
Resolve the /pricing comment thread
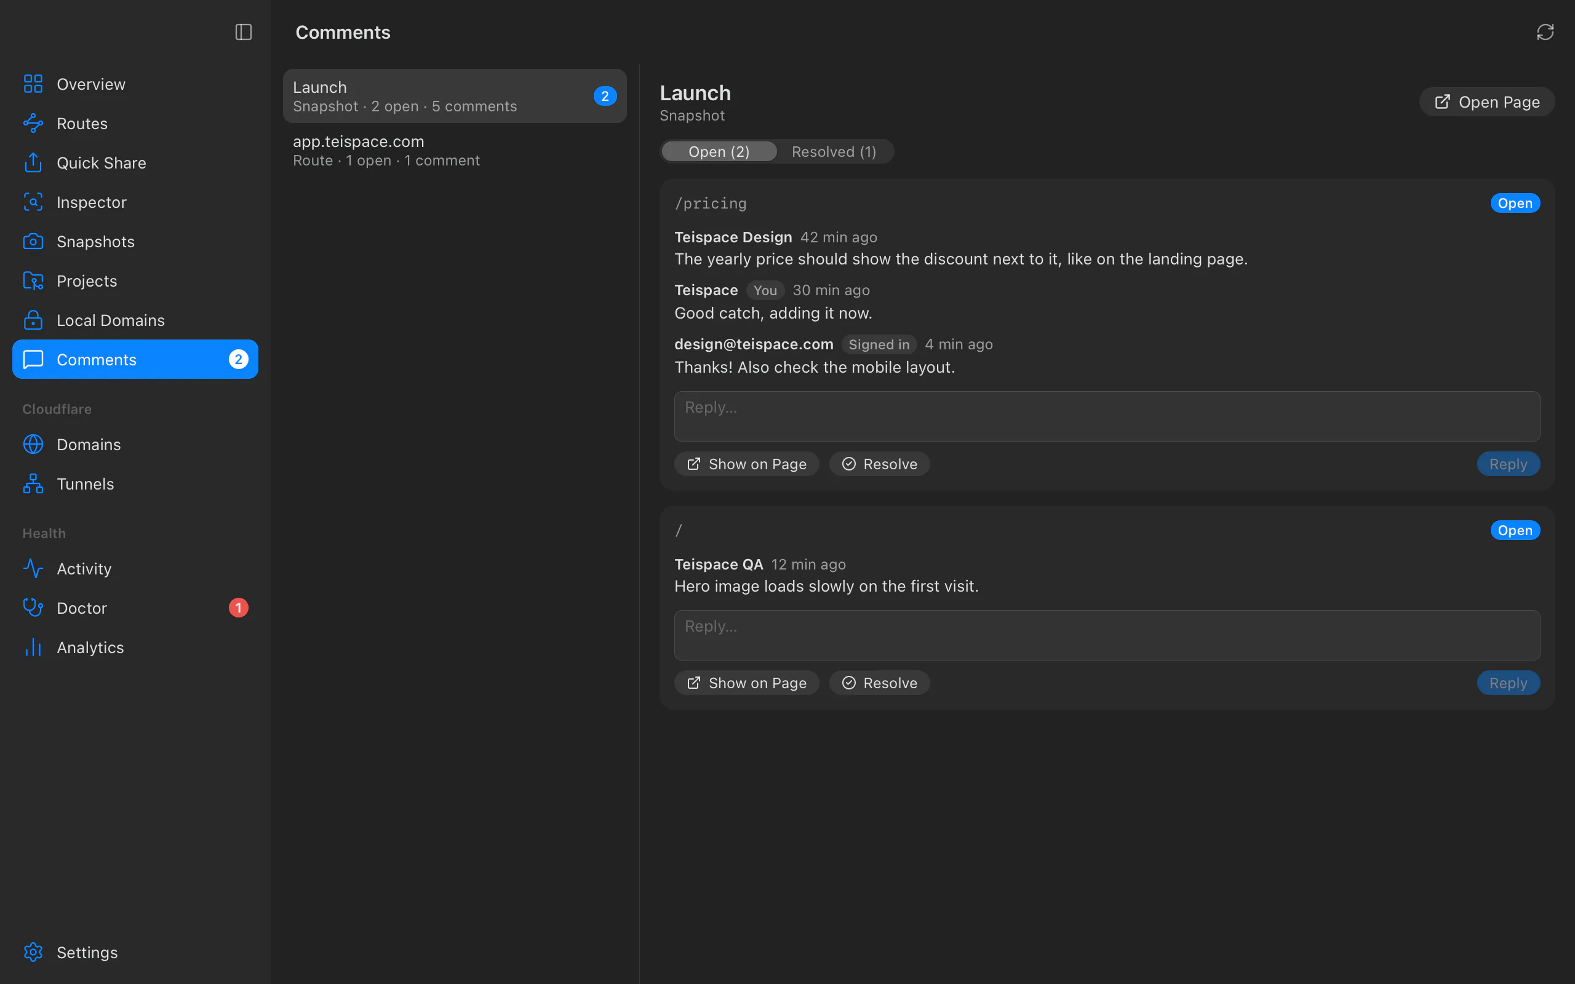(879, 464)
